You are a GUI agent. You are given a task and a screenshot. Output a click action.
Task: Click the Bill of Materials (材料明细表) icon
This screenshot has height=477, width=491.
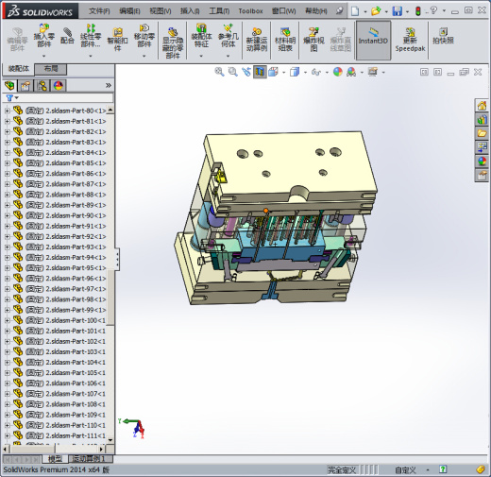[285, 40]
